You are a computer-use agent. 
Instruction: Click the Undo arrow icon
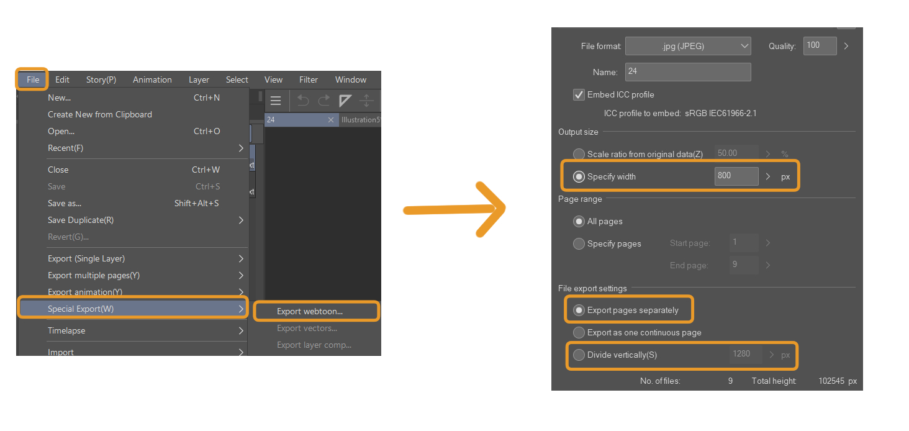coord(302,100)
